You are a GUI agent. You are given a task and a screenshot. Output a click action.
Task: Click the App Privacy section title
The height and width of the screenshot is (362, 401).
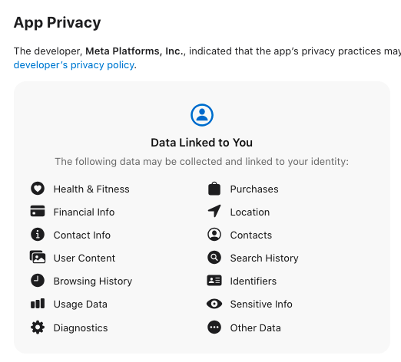pos(57,22)
